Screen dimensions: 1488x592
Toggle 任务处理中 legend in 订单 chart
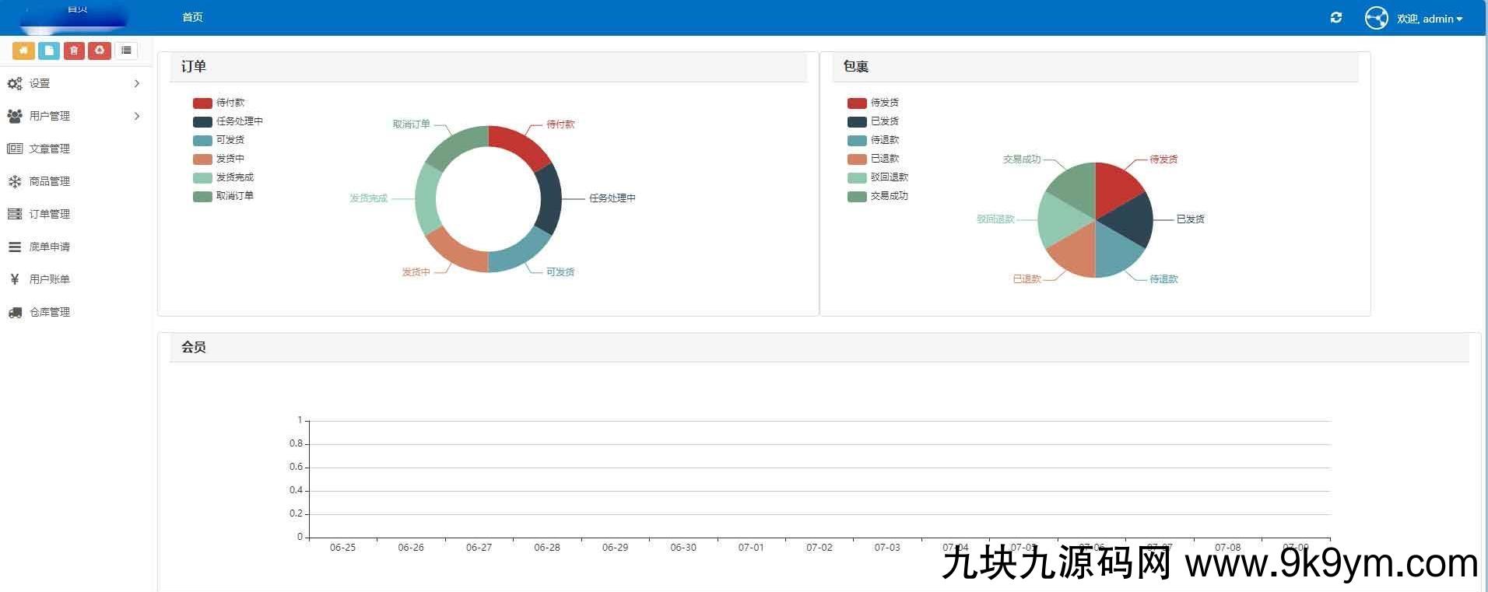228,121
